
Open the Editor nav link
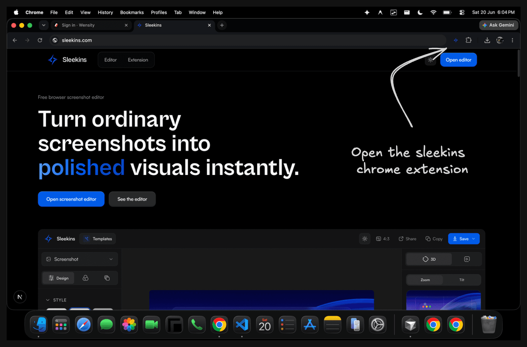coord(110,60)
